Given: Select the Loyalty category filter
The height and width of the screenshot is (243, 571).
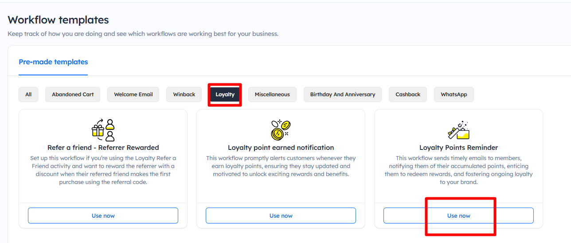Looking at the screenshot, I should pyautogui.click(x=225, y=94).
